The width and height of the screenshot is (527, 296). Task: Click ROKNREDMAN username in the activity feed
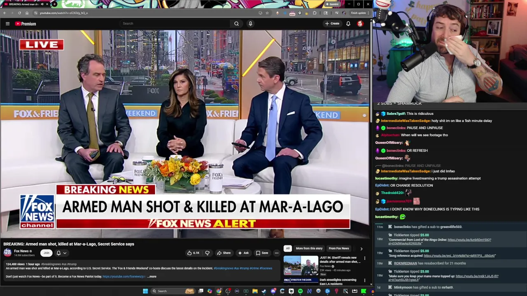406,263
